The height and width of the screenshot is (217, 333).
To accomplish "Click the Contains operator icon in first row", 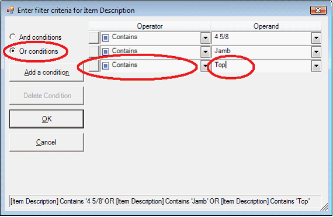I will click(106, 38).
